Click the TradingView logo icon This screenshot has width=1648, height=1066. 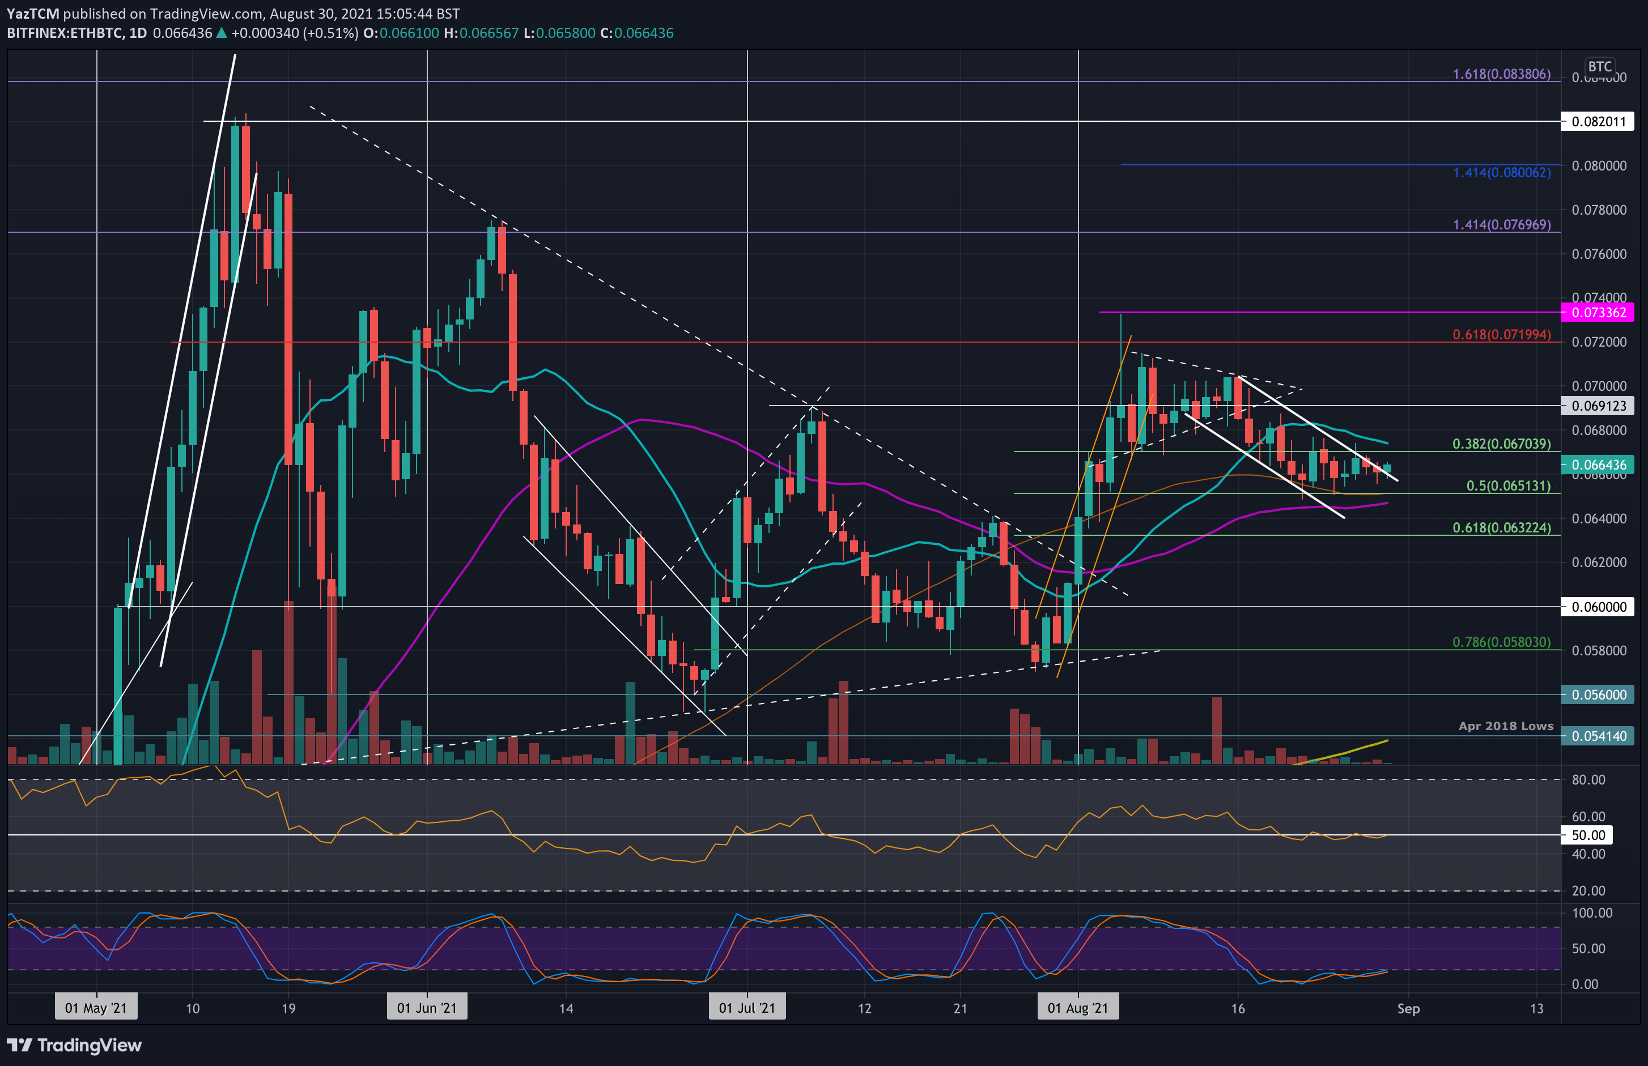tap(19, 1044)
